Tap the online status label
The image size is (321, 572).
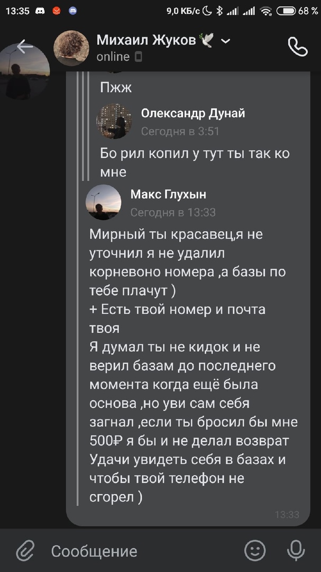coord(113,57)
